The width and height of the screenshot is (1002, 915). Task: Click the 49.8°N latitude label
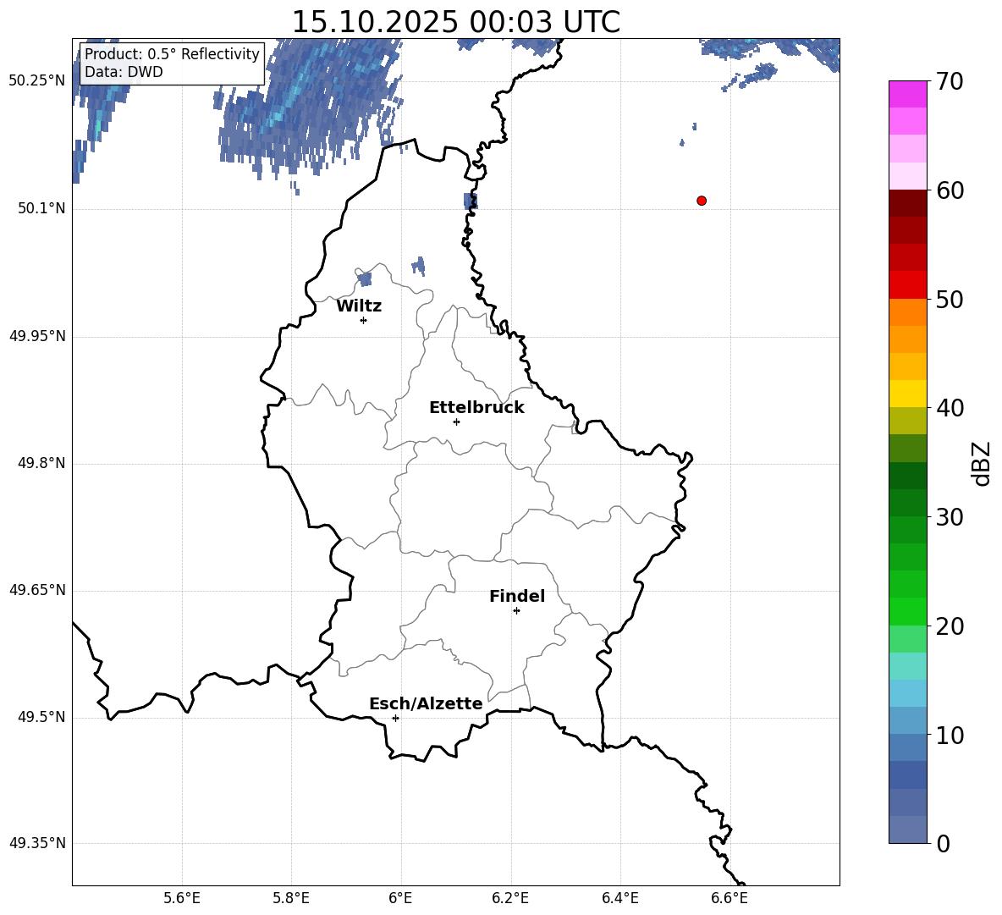(x=41, y=463)
